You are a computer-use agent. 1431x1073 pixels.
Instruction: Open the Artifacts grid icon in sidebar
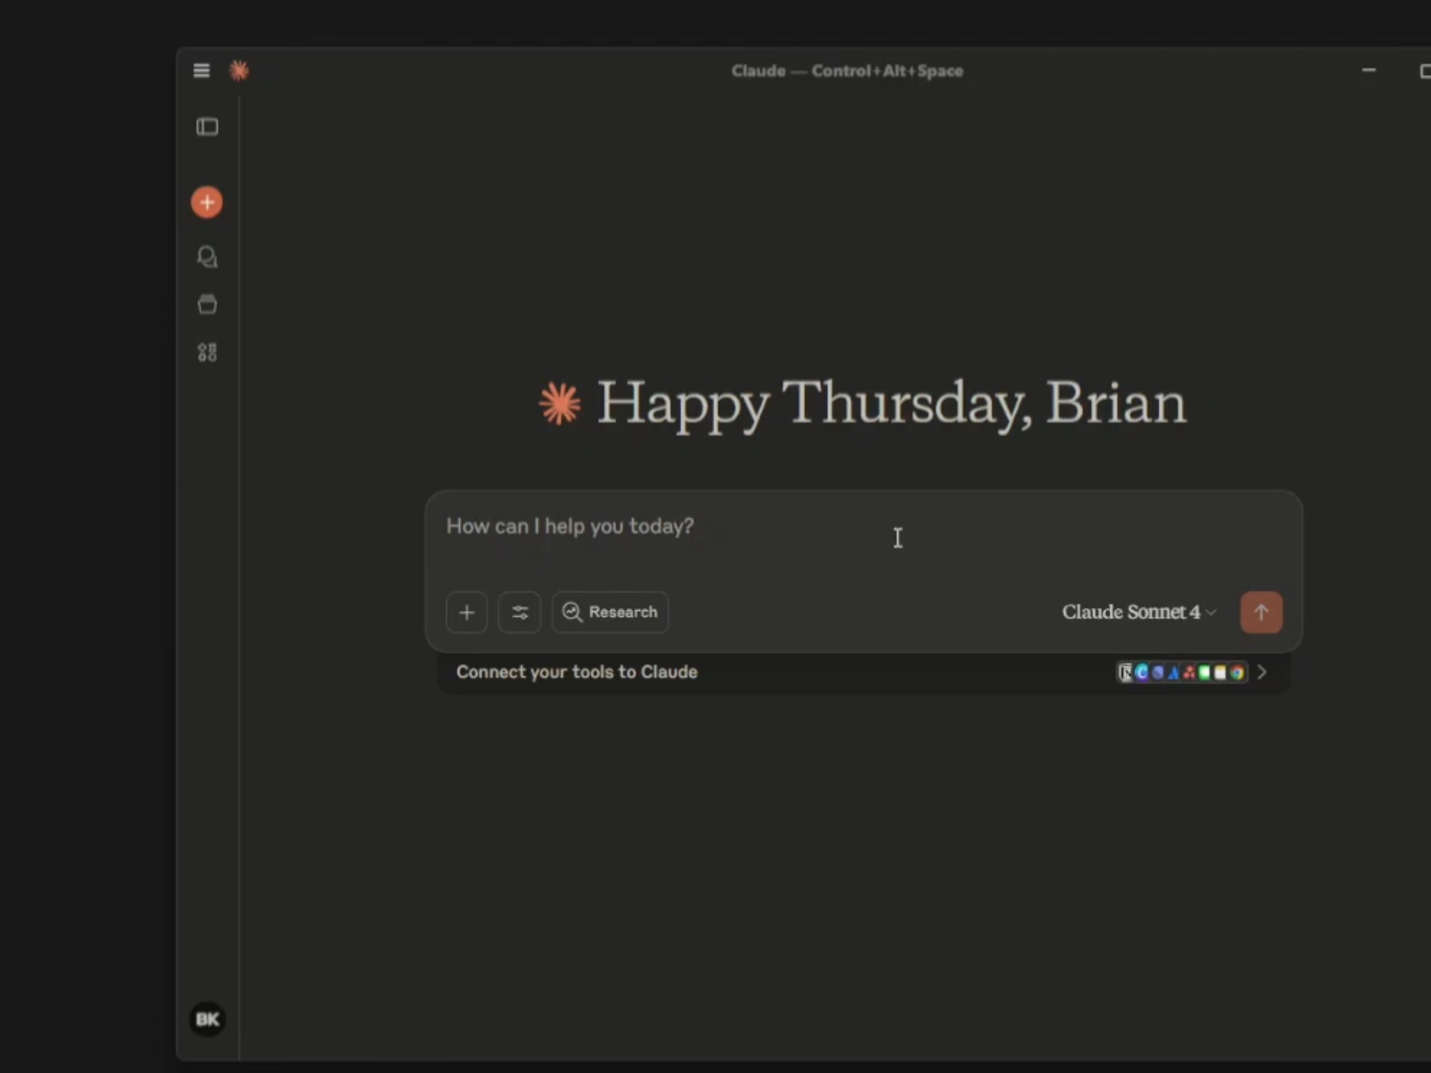coord(207,352)
